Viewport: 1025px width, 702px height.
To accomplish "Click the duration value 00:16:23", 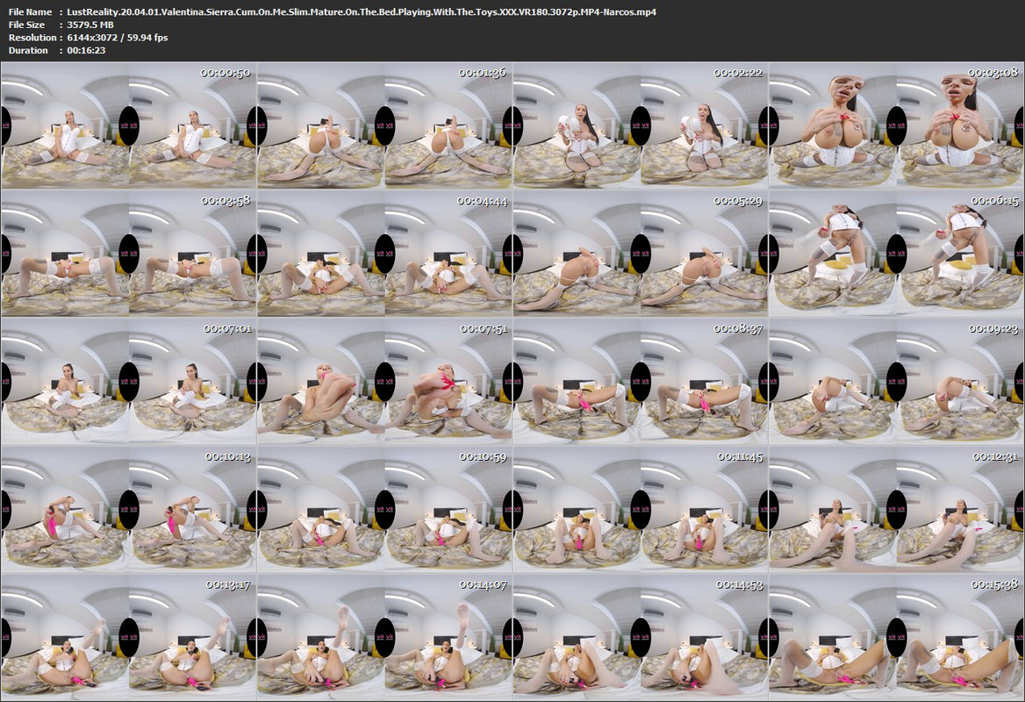I will [x=86, y=50].
